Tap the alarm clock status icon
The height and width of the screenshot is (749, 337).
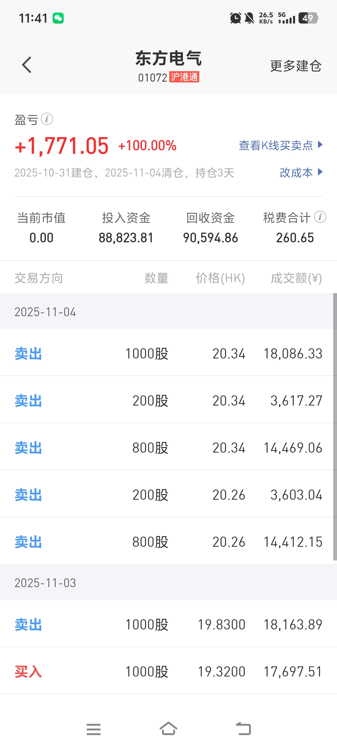tap(236, 18)
